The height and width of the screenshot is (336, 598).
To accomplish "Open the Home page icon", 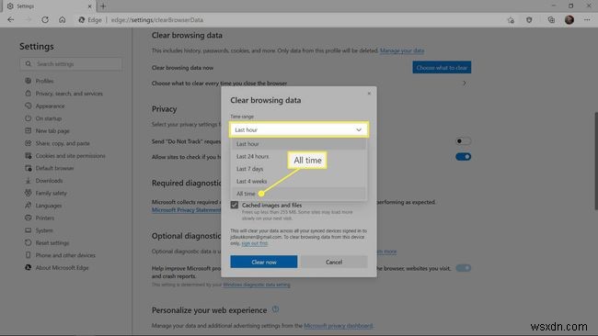I will tap(63, 20).
